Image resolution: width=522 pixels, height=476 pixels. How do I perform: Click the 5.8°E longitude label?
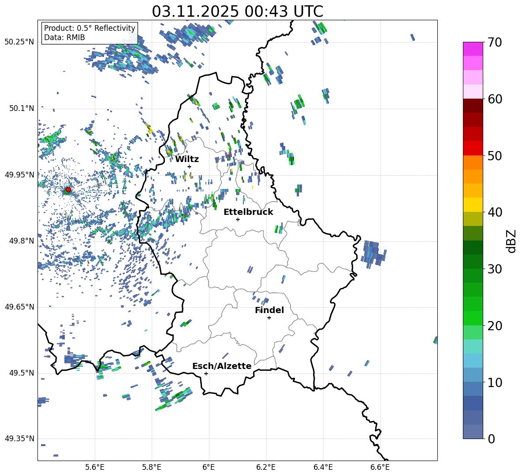pos(152,467)
